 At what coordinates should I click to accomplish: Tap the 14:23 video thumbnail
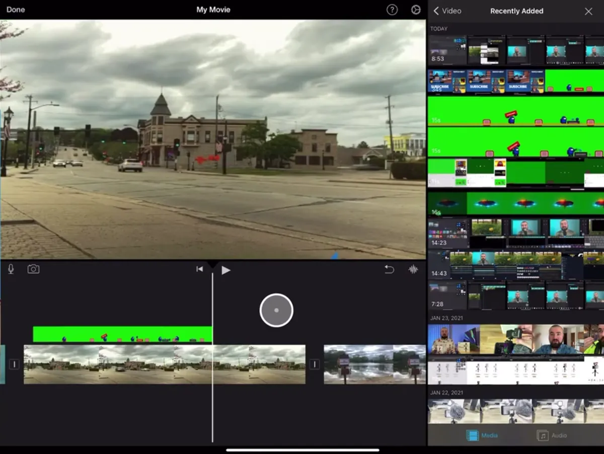pos(447,233)
